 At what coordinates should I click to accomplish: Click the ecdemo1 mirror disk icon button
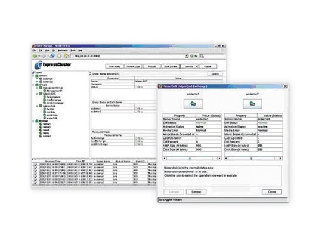[x=193, y=104]
